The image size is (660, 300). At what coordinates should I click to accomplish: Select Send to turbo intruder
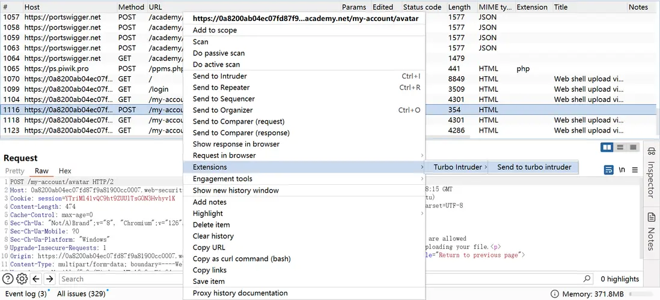click(534, 167)
